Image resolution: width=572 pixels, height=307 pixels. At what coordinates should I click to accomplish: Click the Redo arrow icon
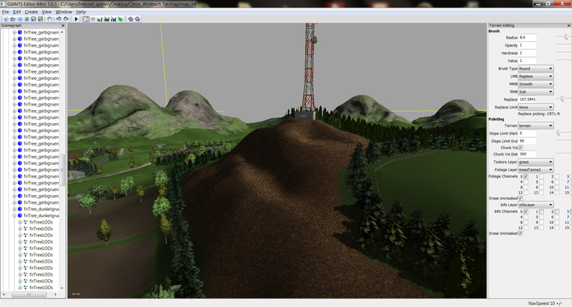(66, 19)
